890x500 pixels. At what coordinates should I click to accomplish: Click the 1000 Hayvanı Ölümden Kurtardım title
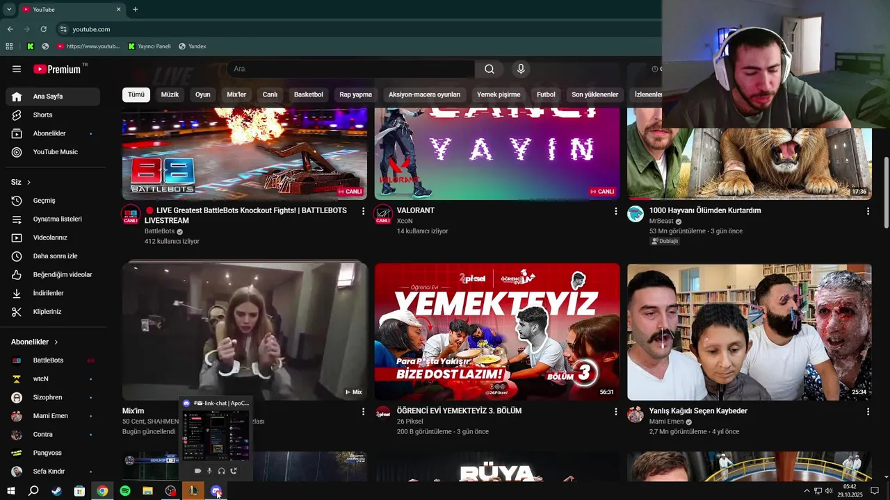point(705,210)
